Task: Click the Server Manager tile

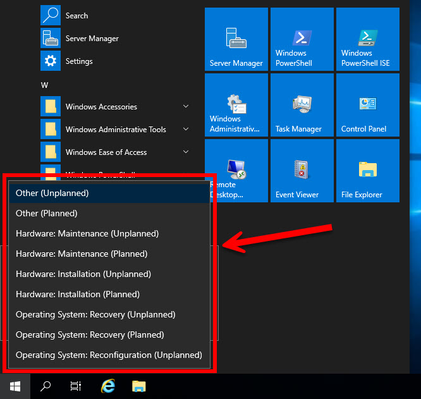Action: pos(236,39)
